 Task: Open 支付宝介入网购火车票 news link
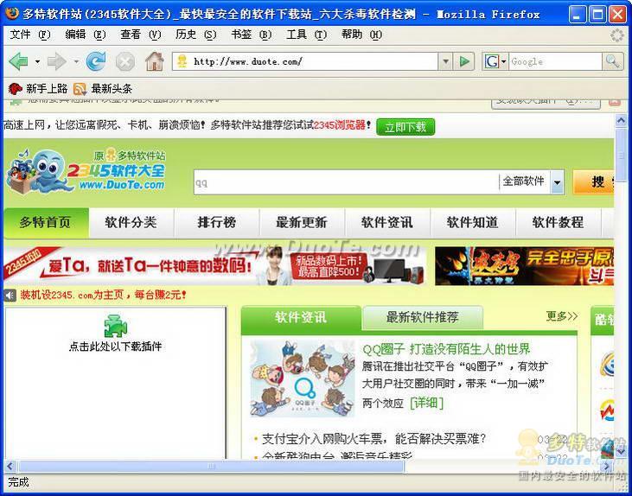pos(374,438)
